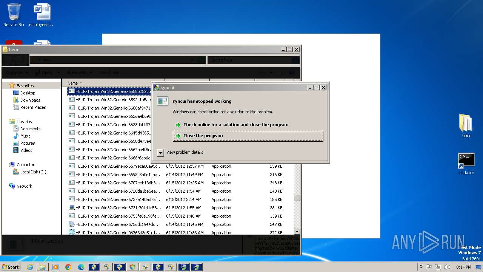Open Documents library
This screenshot has width=483, height=272.
click(30, 129)
